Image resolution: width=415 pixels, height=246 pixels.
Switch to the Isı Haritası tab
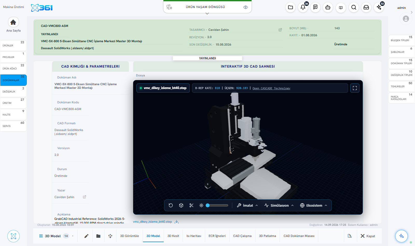coord(194,236)
